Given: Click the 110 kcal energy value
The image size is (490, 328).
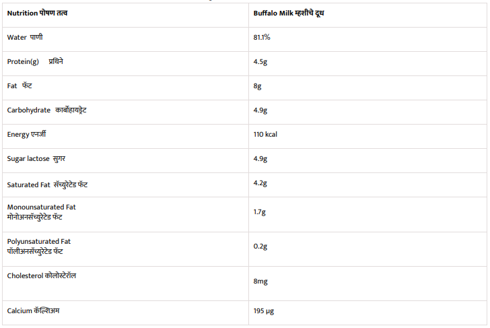Looking at the screenshot, I should click(265, 135).
